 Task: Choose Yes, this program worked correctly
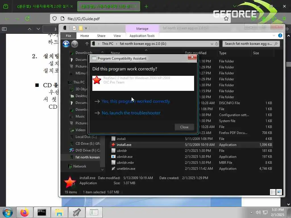(136, 101)
